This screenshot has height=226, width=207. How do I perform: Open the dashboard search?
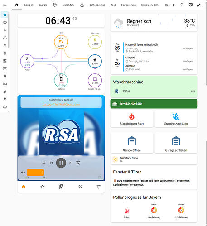(182, 5)
